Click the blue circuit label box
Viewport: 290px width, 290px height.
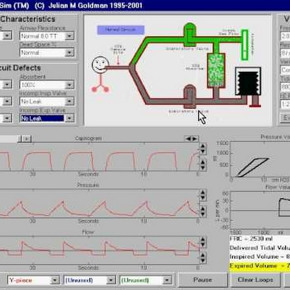pos(121,30)
